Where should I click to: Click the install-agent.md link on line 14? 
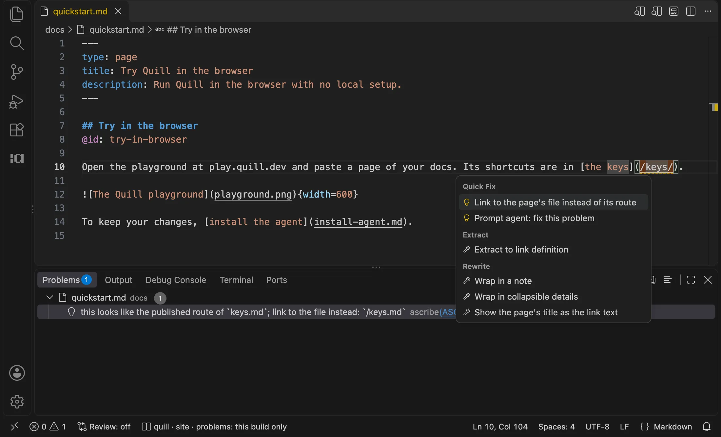point(358,222)
